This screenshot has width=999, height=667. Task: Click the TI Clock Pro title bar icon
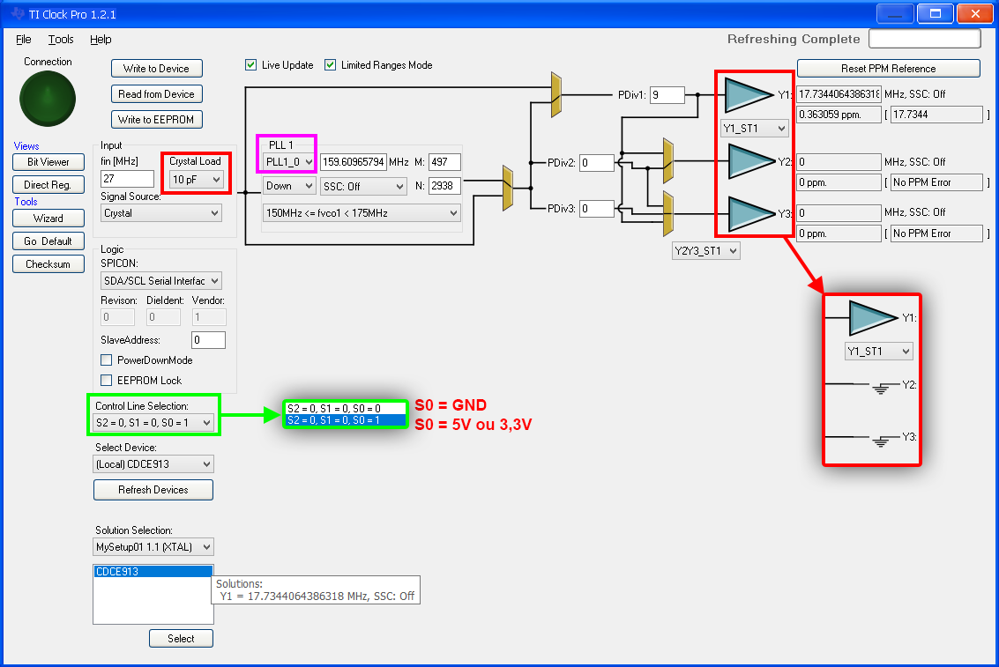(18, 13)
